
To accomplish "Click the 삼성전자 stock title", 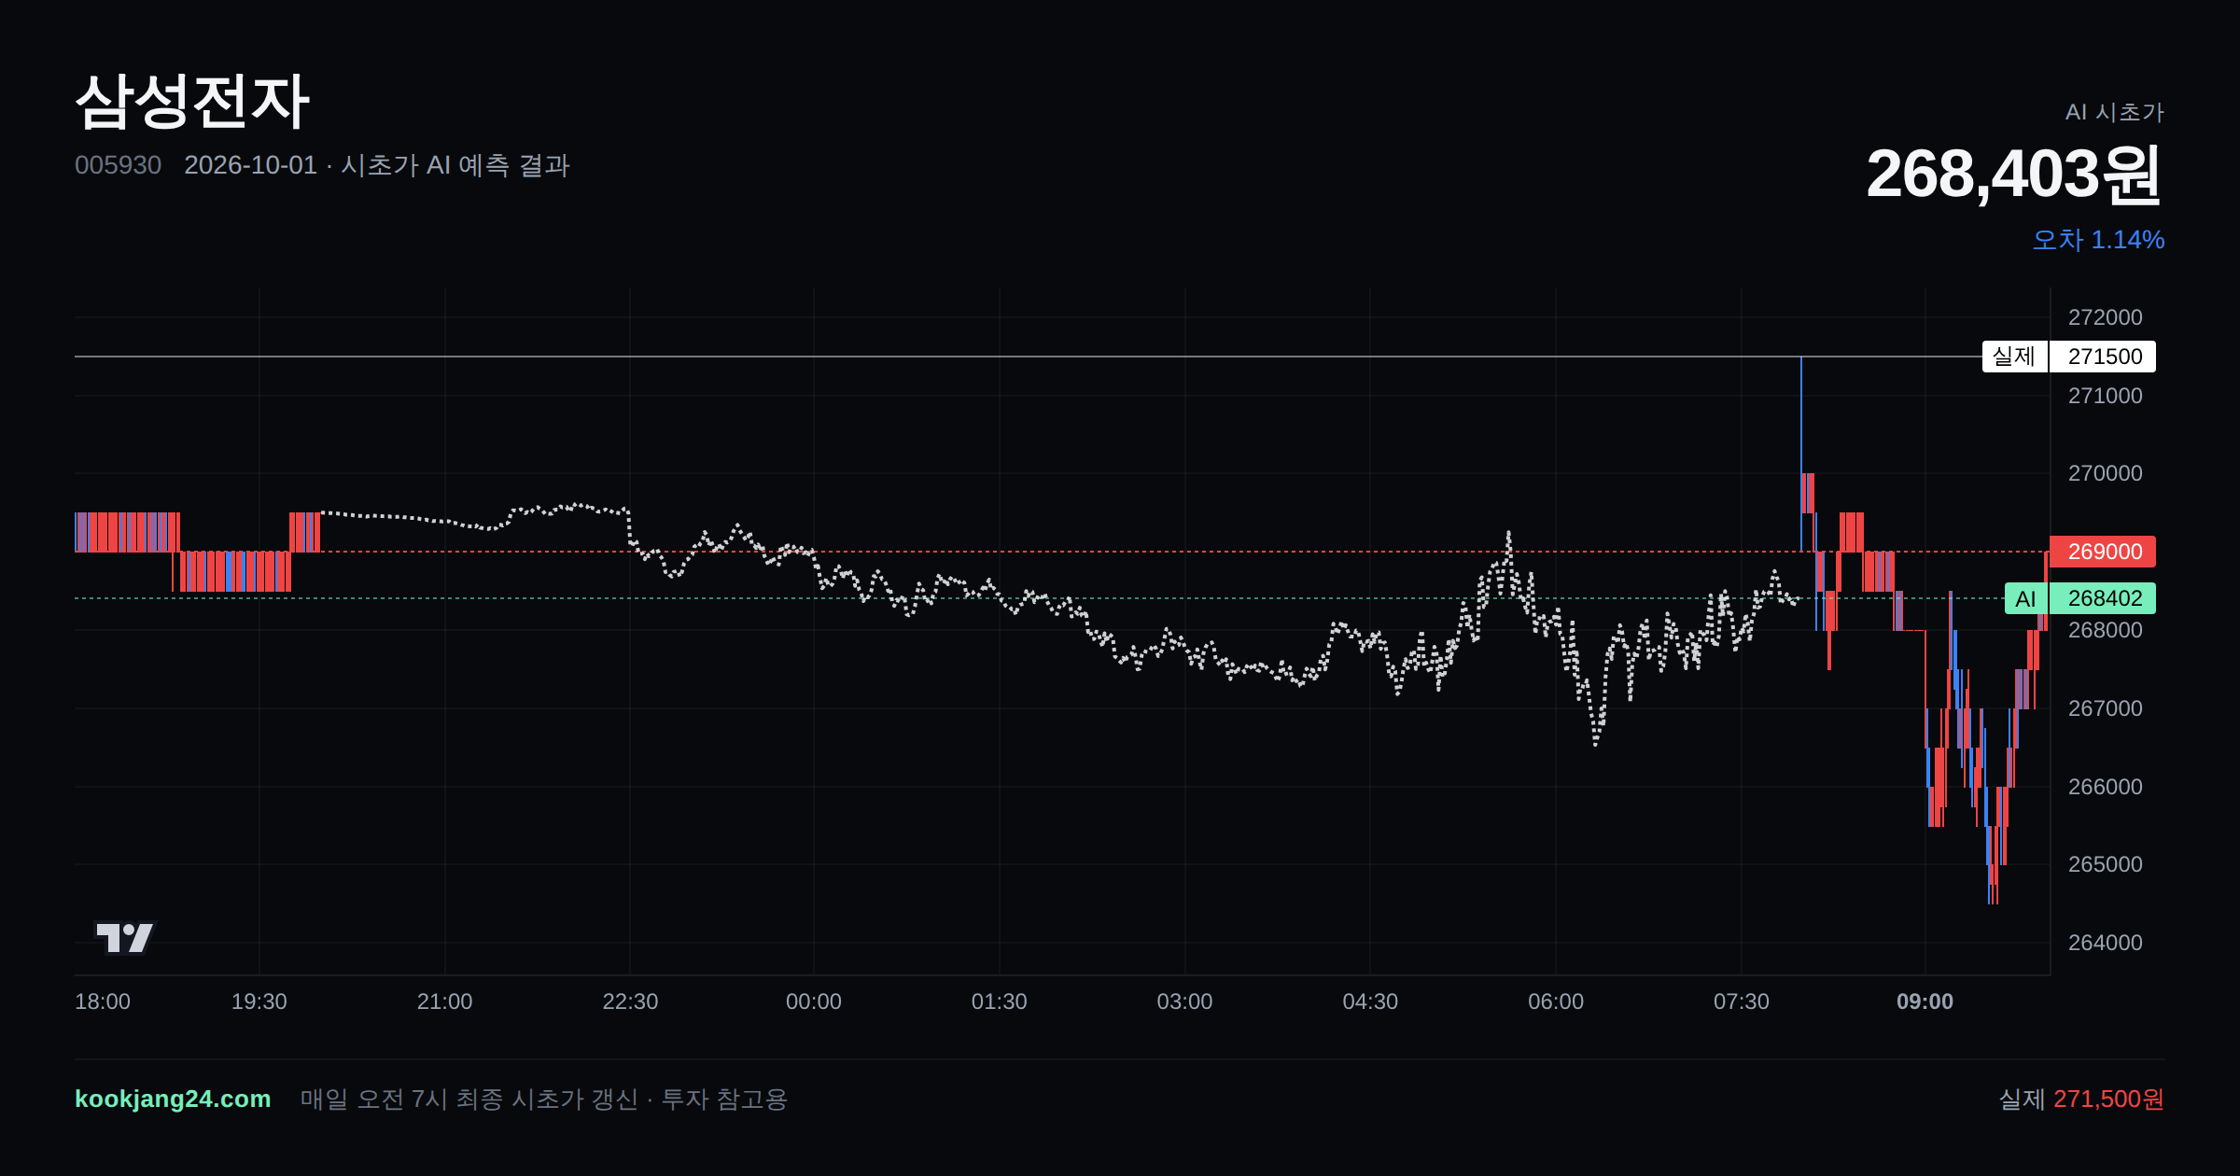I will (x=192, y=102).
